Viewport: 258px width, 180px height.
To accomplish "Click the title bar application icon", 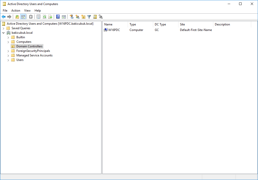I will coord(4,4).
